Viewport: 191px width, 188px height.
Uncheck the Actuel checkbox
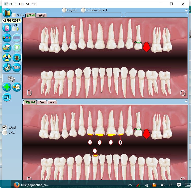point(4,127)
